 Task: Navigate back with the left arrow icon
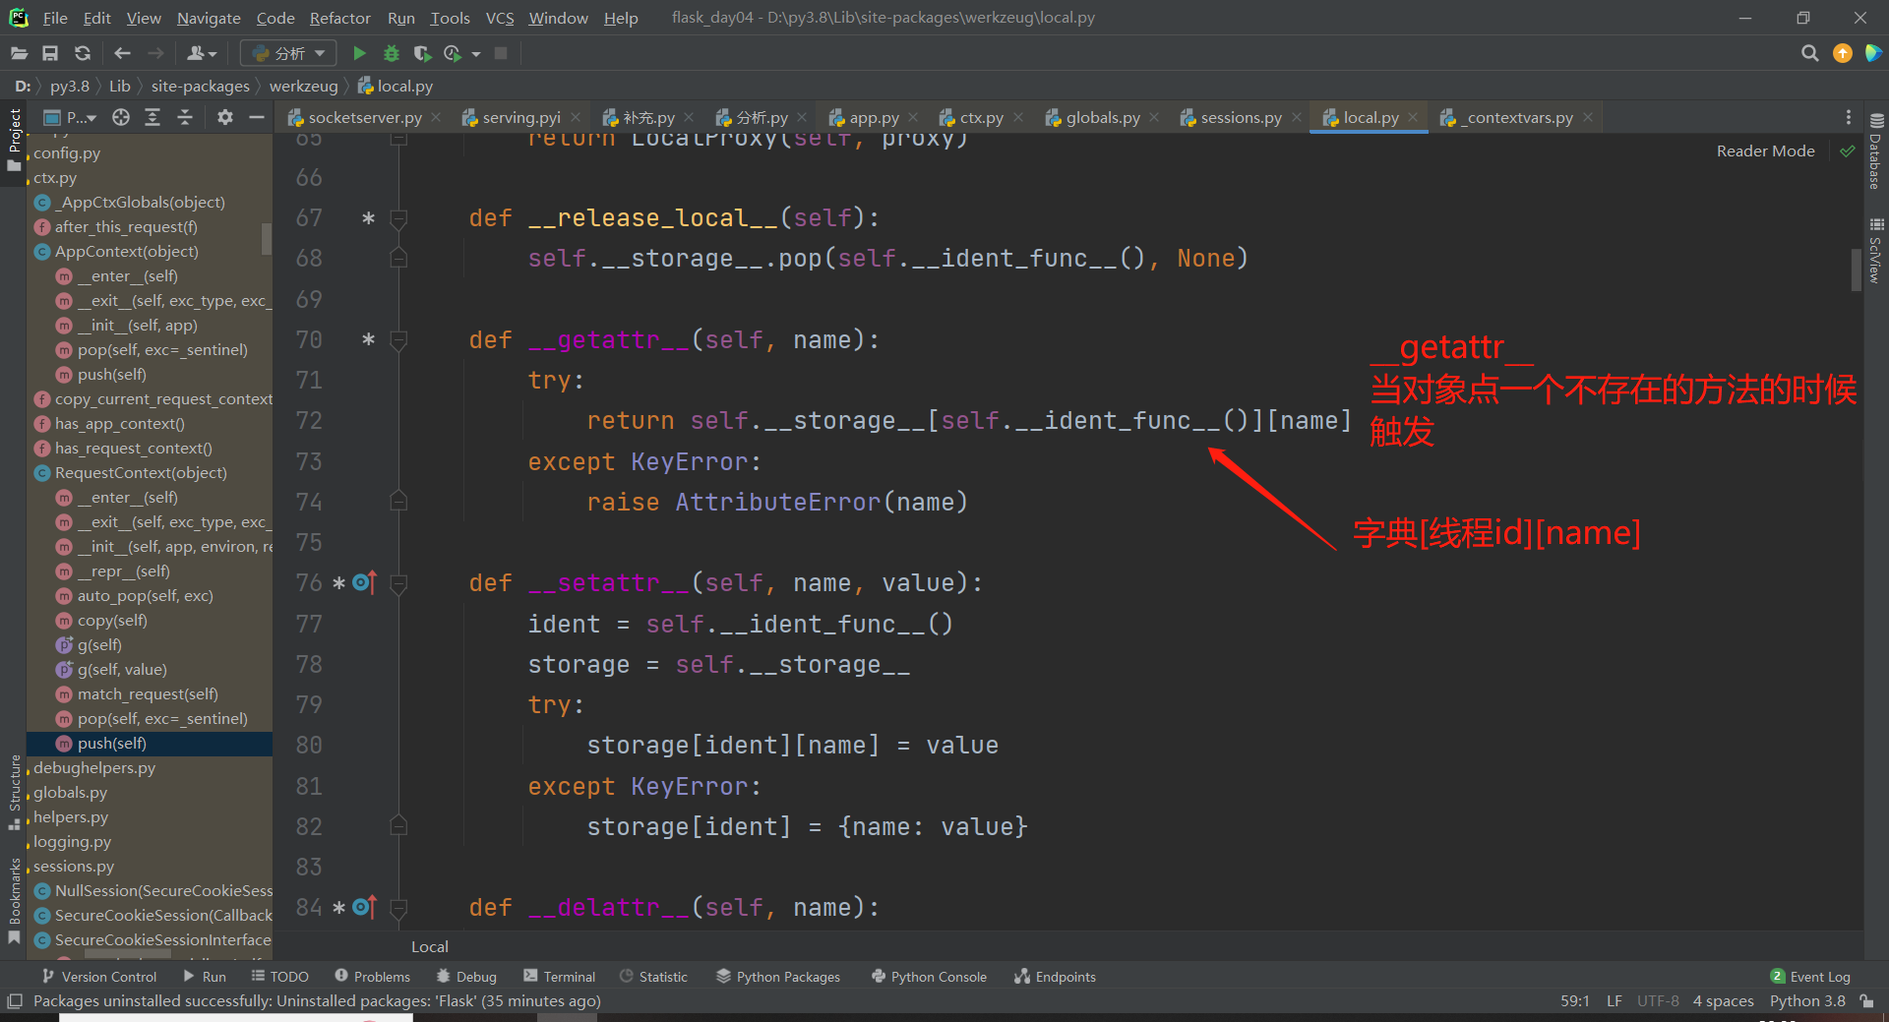point(122,53)
